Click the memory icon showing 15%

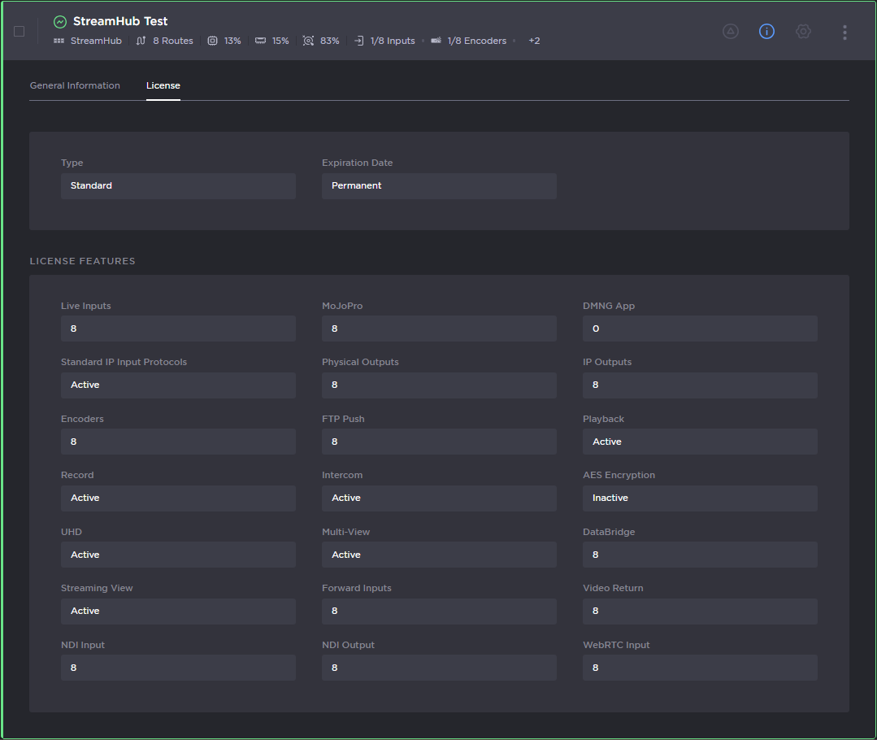[260, 40]
